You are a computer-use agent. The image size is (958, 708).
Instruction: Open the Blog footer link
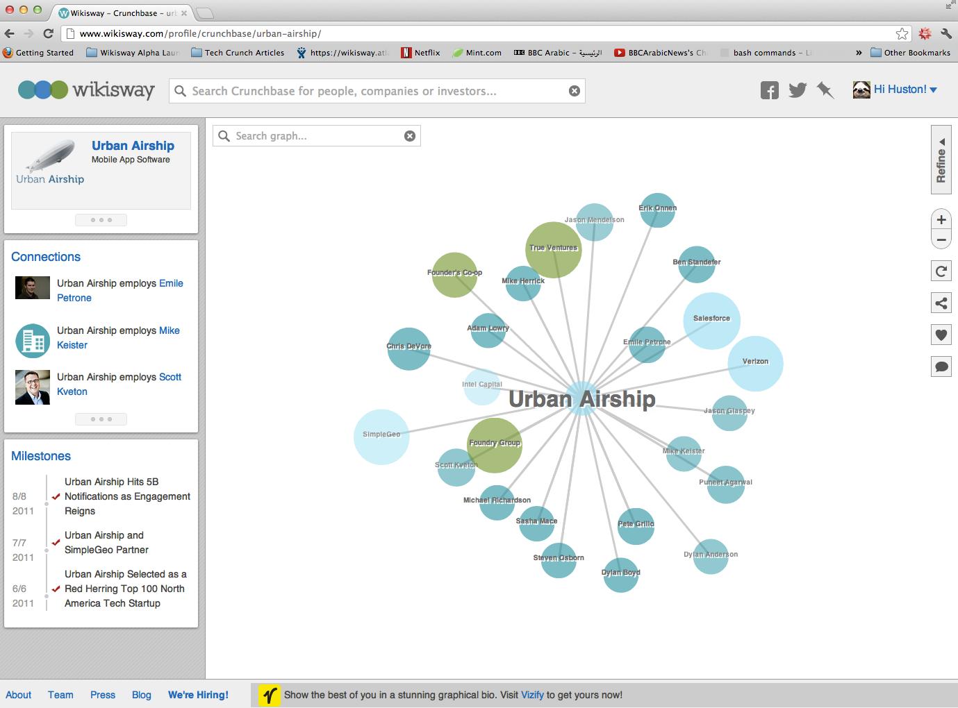click(x=142, y=695)
